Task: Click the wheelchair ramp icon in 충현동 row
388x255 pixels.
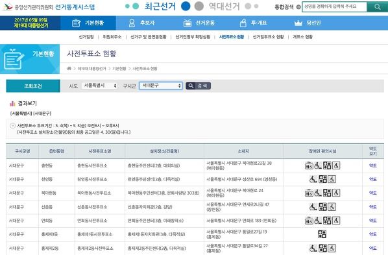Action: tap(318, 165)
